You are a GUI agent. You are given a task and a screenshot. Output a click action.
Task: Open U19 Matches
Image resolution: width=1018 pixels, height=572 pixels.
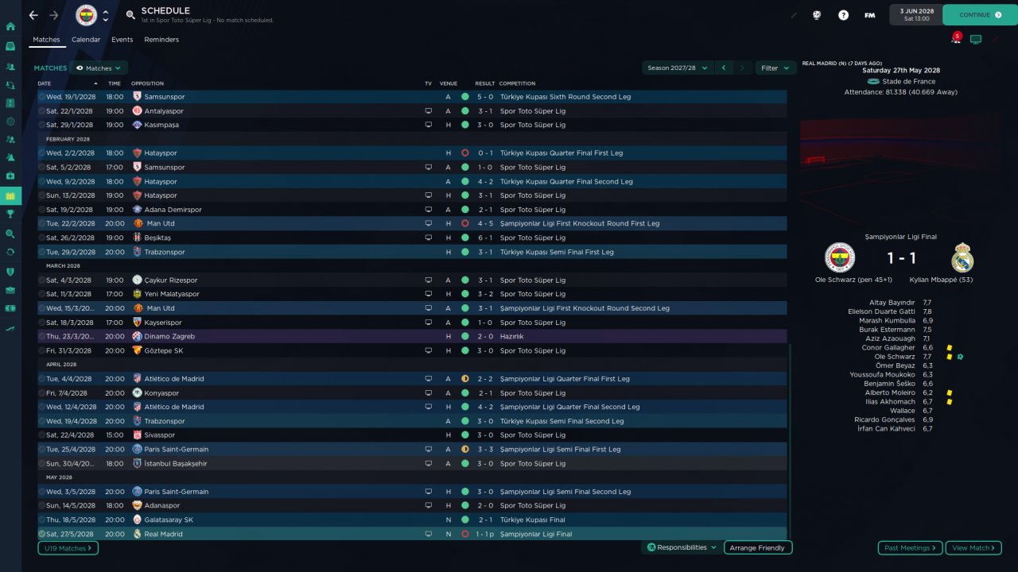[x=68, y=548]
